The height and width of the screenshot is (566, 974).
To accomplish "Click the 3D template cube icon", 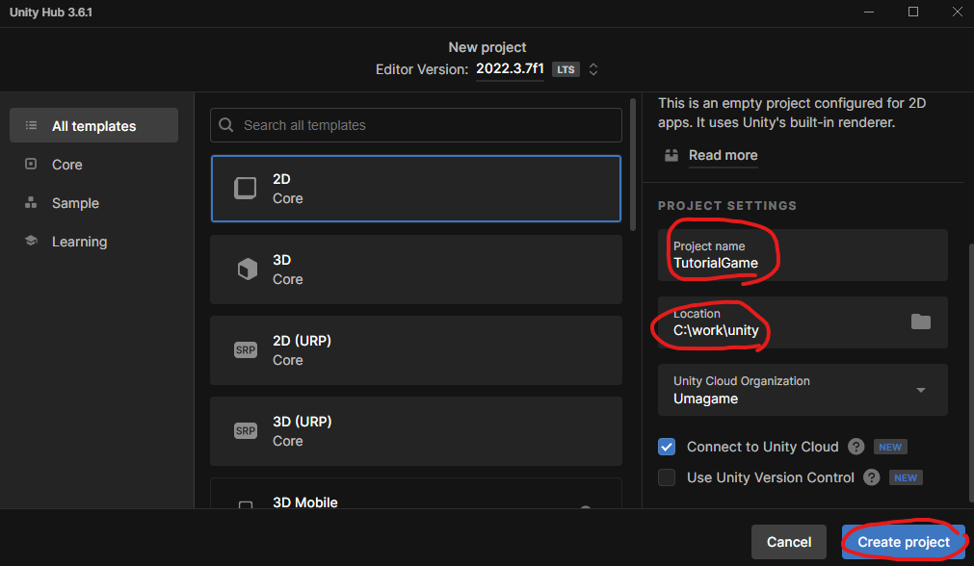I will (248, 270).
